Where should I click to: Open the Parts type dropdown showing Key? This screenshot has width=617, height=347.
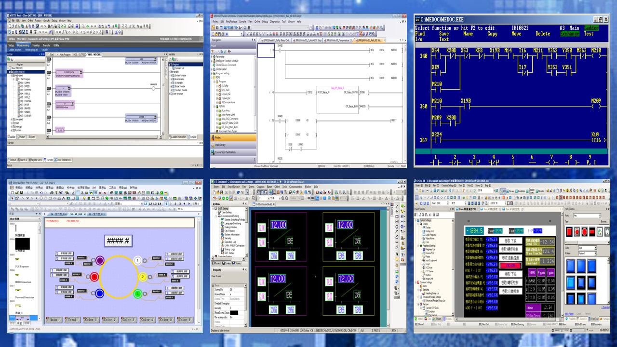tap(587, 215)
